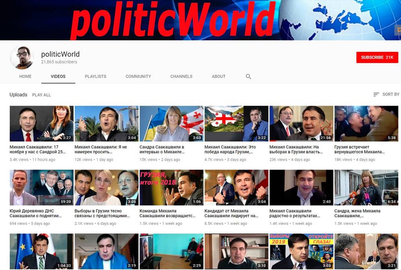Viewport: 401px width, 270px height.
Task: Play the 2:19 video thumbnail
Action: coord(107,251)
